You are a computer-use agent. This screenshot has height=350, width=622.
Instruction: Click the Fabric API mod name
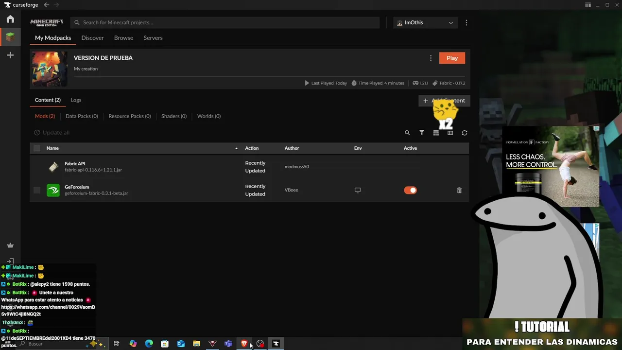coord(75,164)
